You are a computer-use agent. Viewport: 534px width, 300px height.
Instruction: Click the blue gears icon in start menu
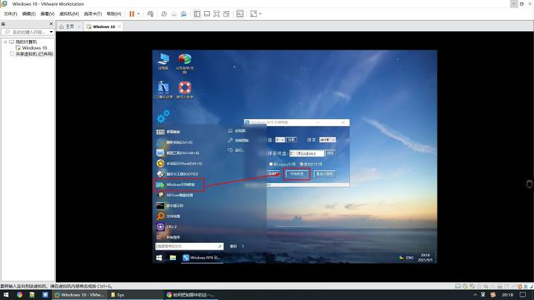[x=163, y=116]
